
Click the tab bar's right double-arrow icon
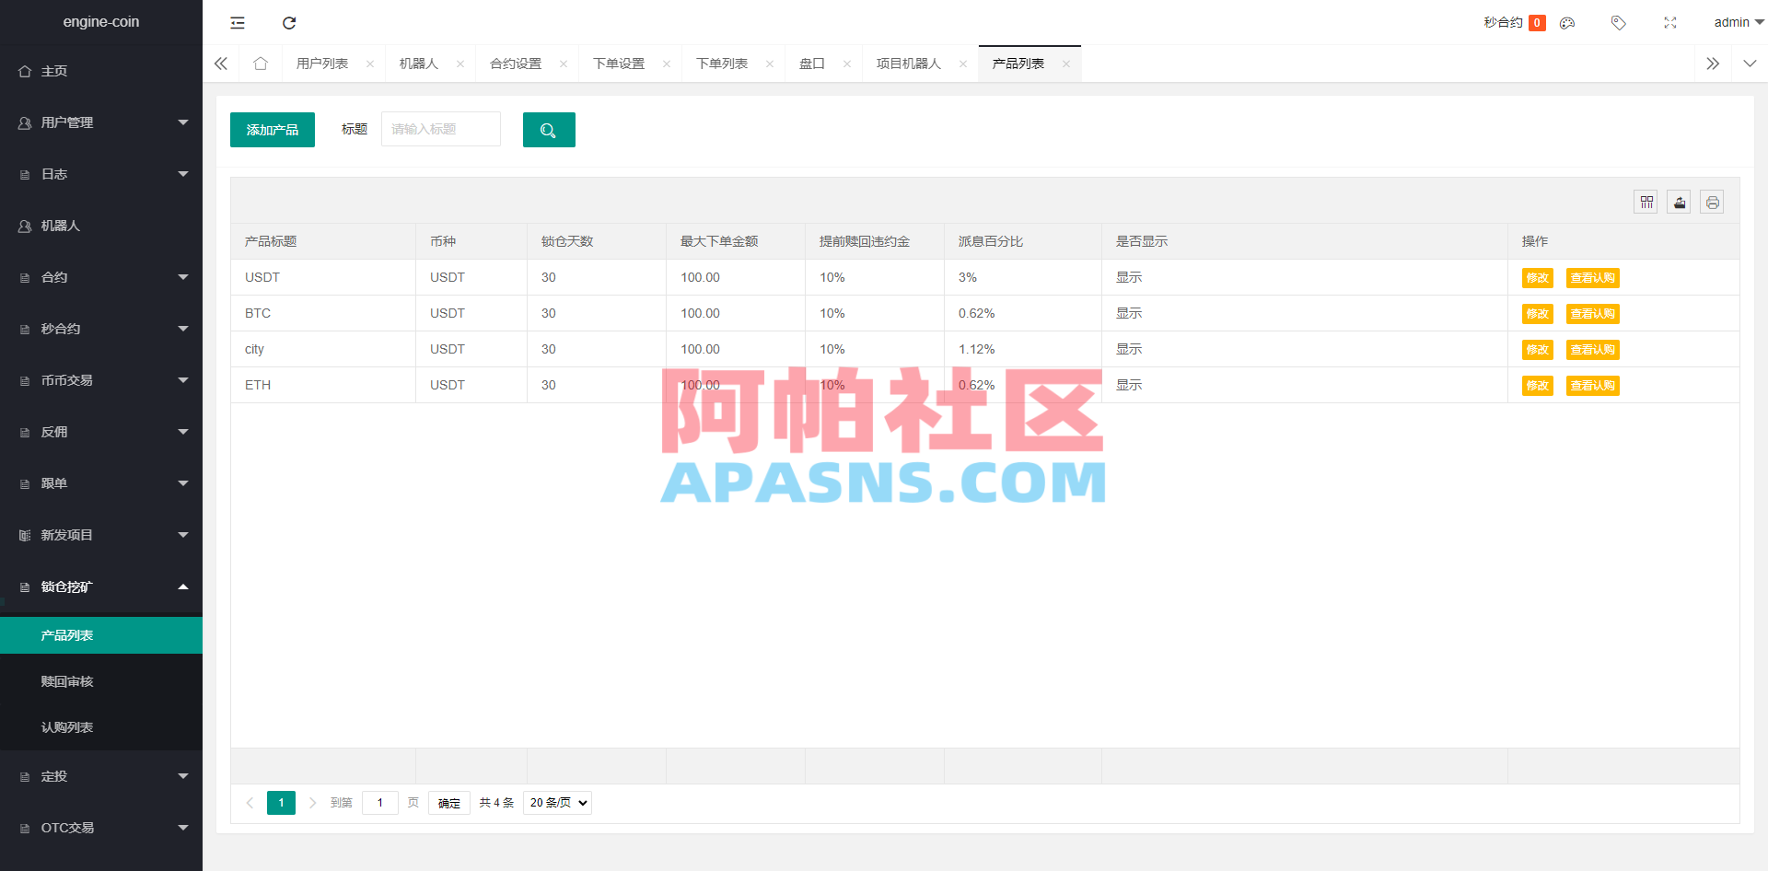coord(1713,64)
